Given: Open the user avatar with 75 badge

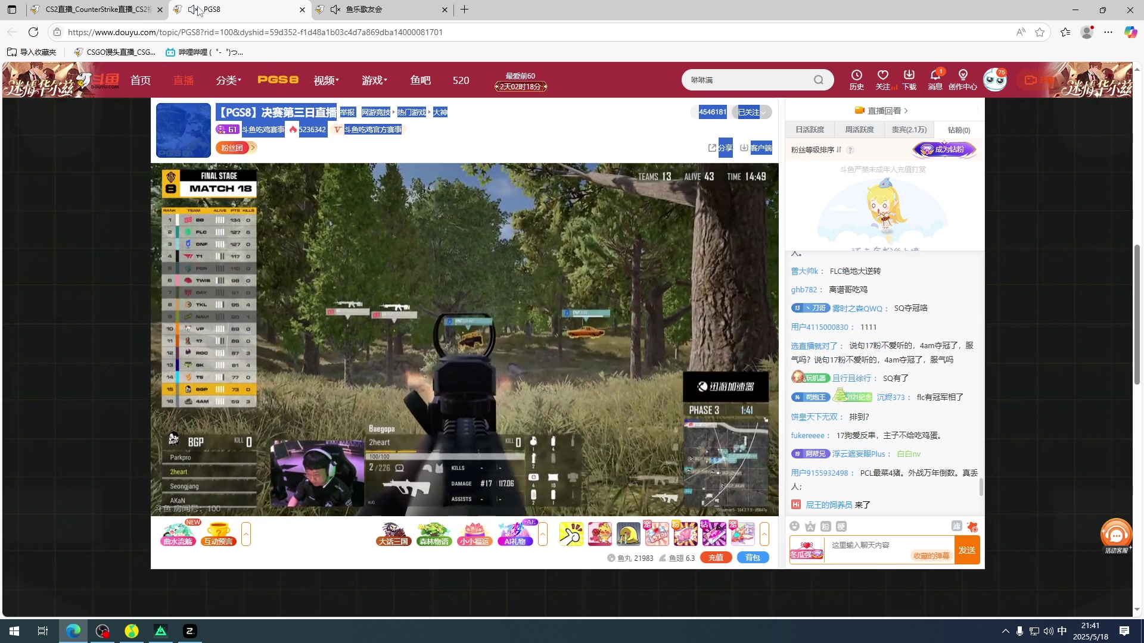Looking at the screenshot, I should pos(994,80).
